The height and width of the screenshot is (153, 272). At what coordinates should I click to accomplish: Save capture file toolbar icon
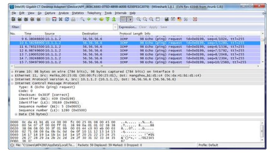pyautogui.click(x=54, y=19)
